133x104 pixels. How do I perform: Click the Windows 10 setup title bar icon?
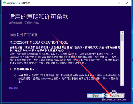click(x=4, y=3)
